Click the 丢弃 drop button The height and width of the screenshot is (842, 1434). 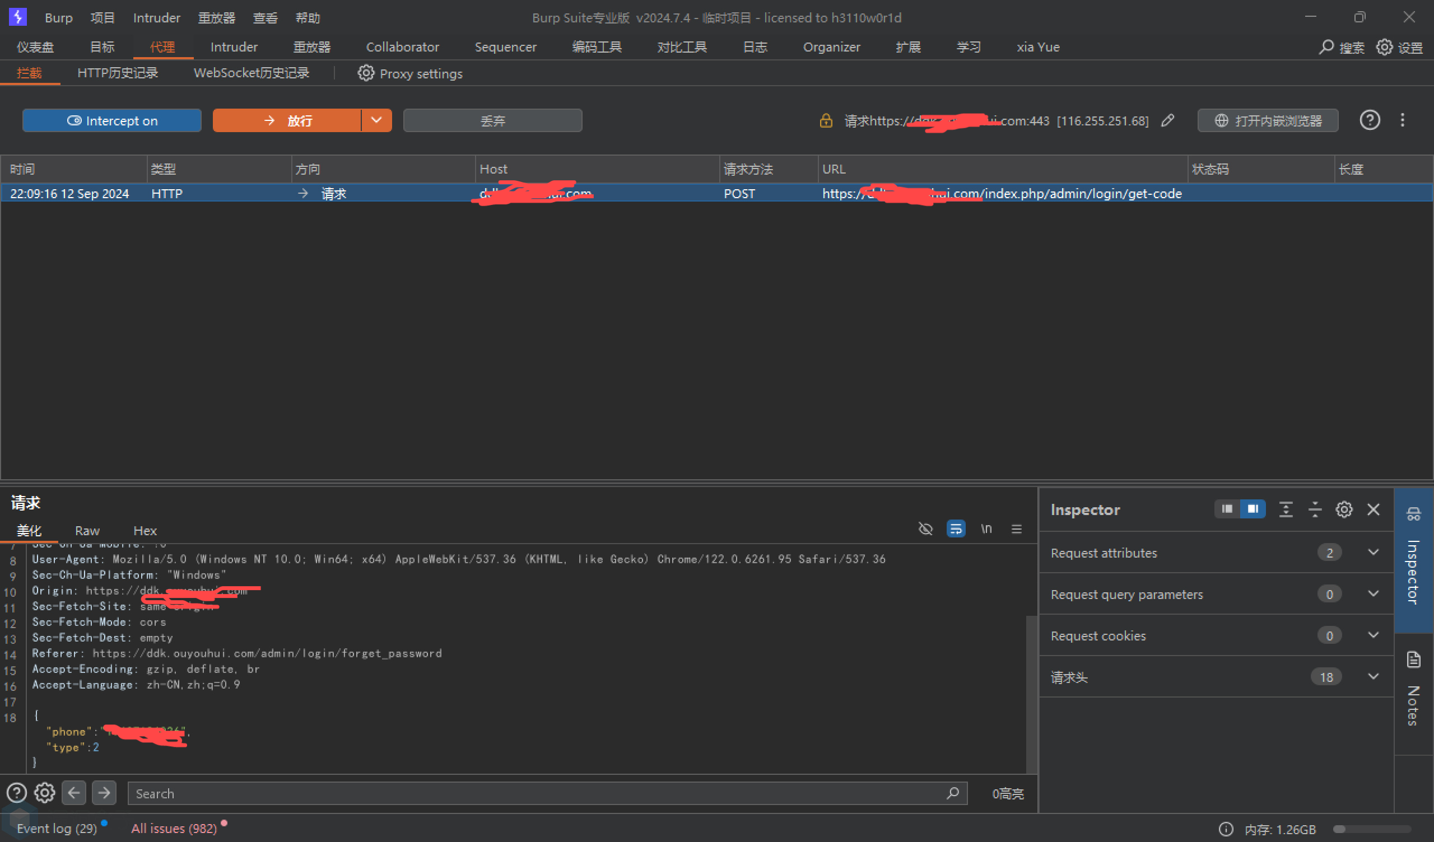(x=493, y=120)
